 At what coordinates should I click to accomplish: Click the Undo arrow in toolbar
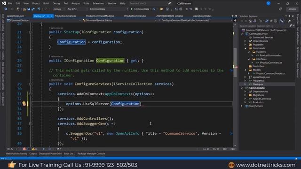pyautogui.click(x=39, y=9)
